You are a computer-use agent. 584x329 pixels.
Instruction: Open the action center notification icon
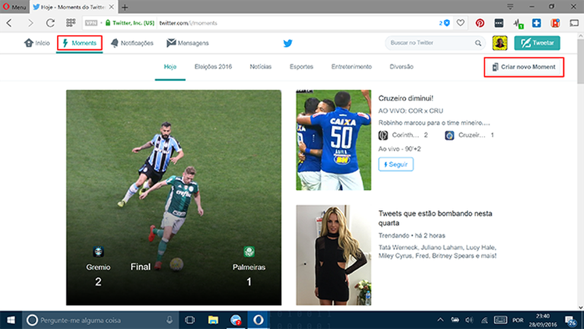coord(570,321)
